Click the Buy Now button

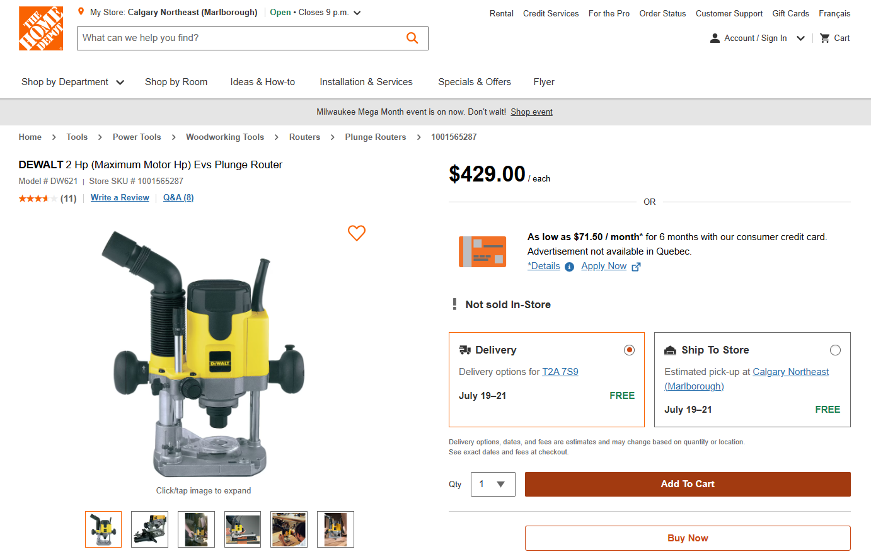pos(688,538)
